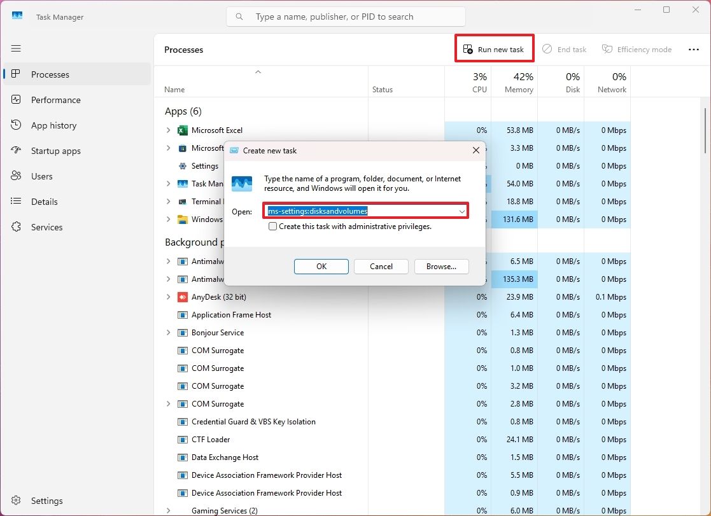Confirm the new task with OK

(x=321, y=267)
